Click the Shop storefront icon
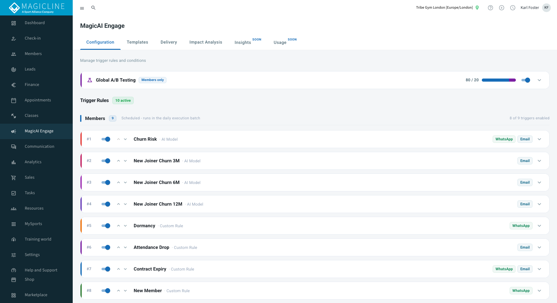 (x=14, y=280)
